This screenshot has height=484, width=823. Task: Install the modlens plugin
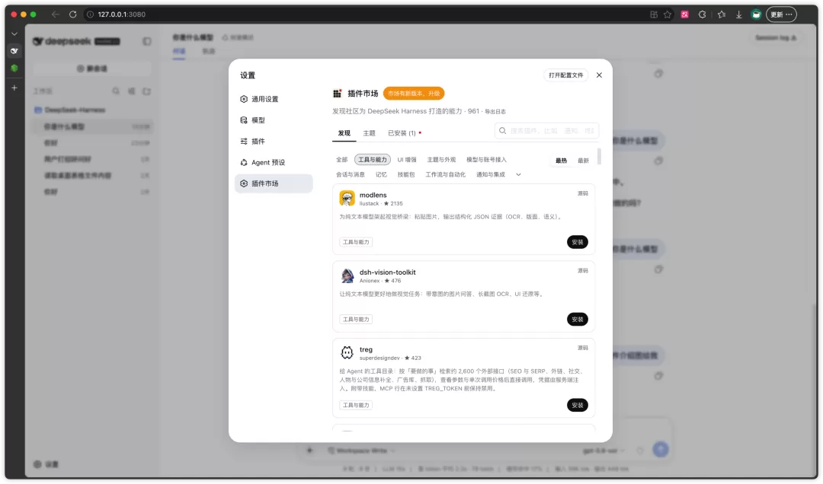(578, 242)
